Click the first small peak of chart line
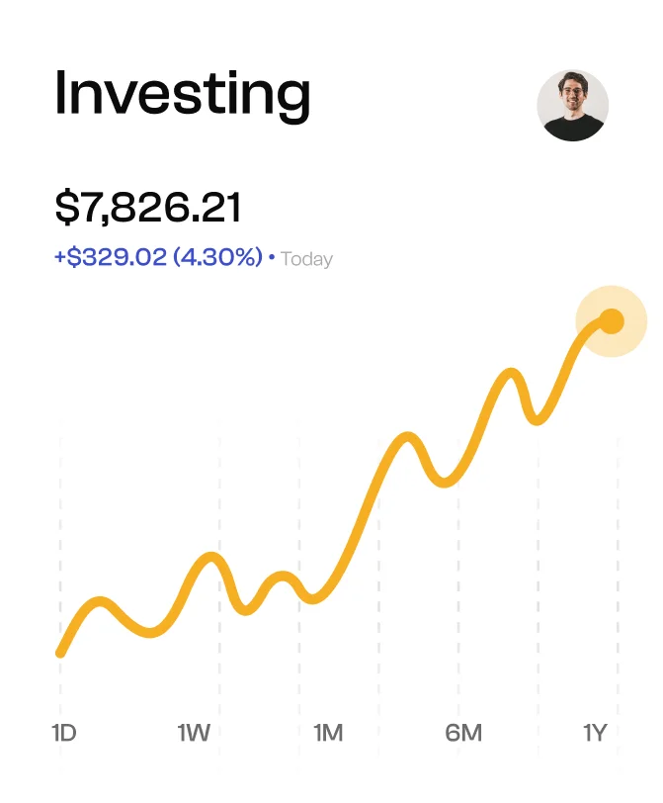Screen dimensions: 663x803 tap(100, 601)
